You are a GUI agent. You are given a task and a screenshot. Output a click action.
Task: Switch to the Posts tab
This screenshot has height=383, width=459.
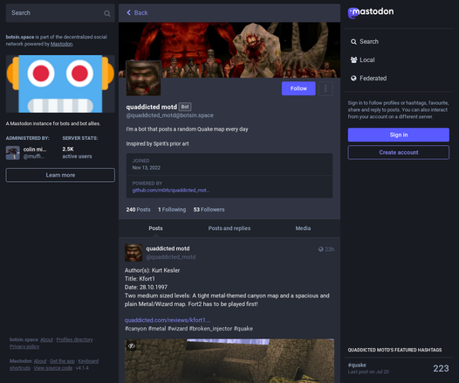[x=155, y=228]
